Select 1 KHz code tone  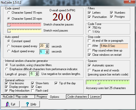[x=89, y=32]
